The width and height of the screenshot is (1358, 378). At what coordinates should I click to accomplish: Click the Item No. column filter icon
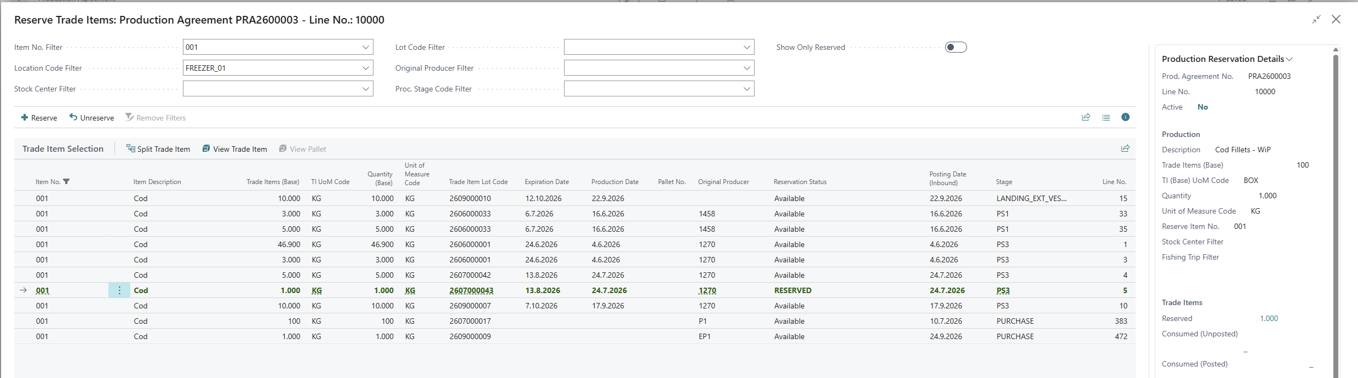point(66,181)
